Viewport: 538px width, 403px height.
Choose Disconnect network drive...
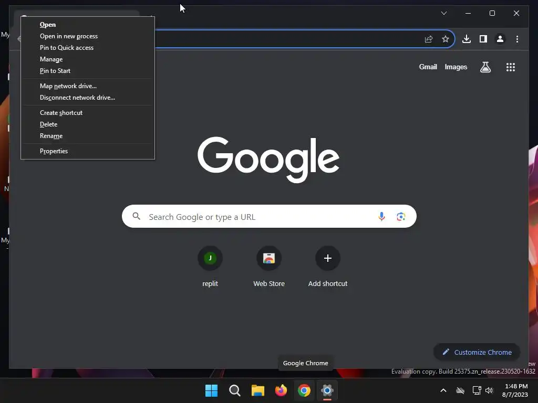pyautogui.click(x=88, y=98)
